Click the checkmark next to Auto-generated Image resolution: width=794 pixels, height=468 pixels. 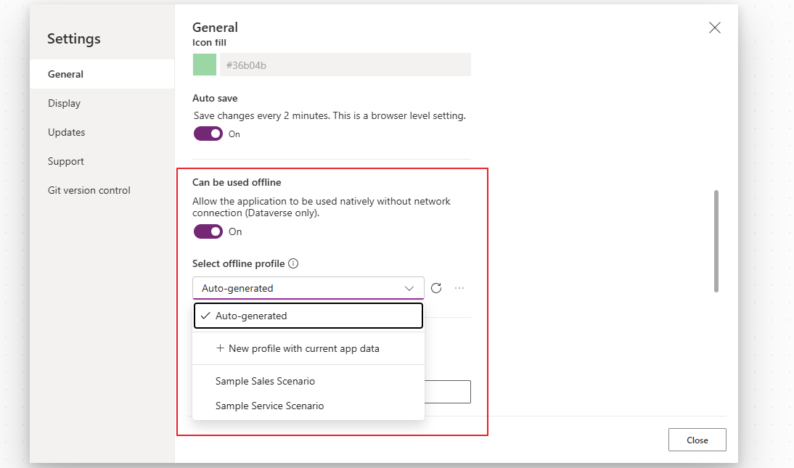click(205, 316)
